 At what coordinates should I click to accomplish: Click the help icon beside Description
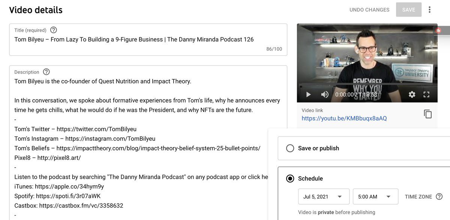tap(46, 72)
